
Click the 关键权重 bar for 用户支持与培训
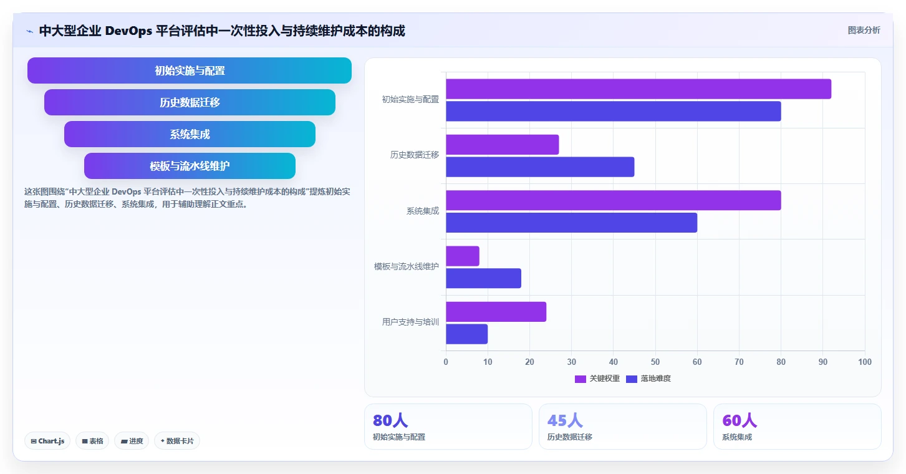click(x=496, y=312)
